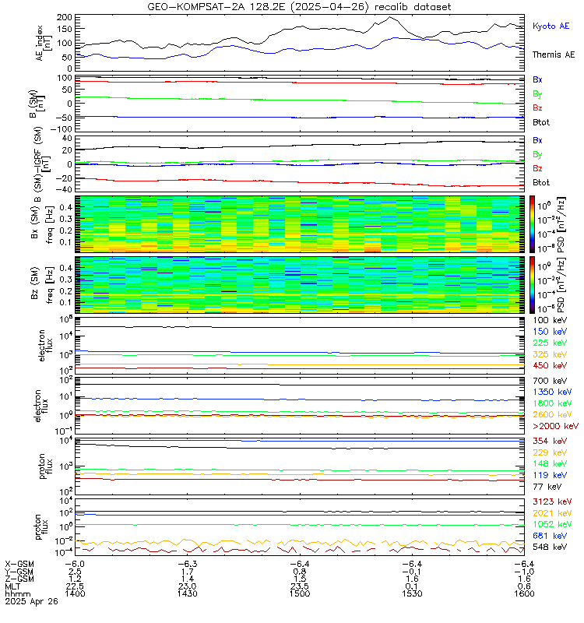The height and width of the screenshot is (623, 584).
Task: Click the hhmm row label
Action: click(x=17, y=594)
